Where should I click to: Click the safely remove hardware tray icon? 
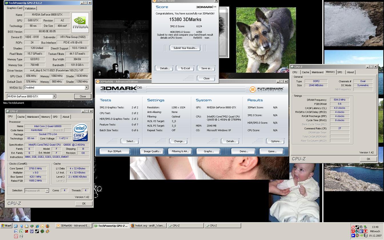[x=365, y=227]
